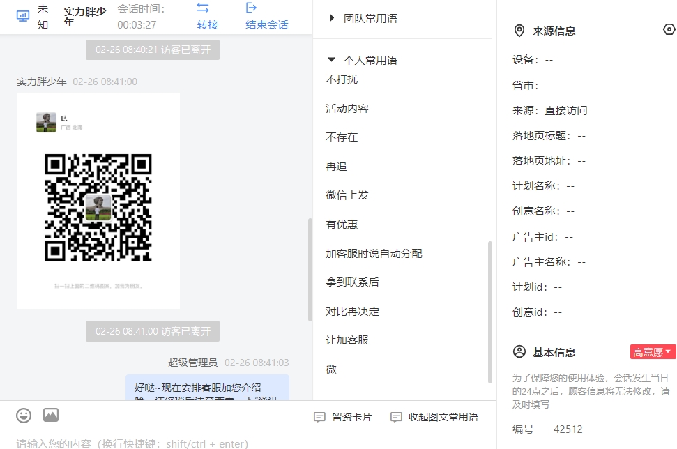
Task: Click the 结束会话 button
Action: (x=267, y=24)
